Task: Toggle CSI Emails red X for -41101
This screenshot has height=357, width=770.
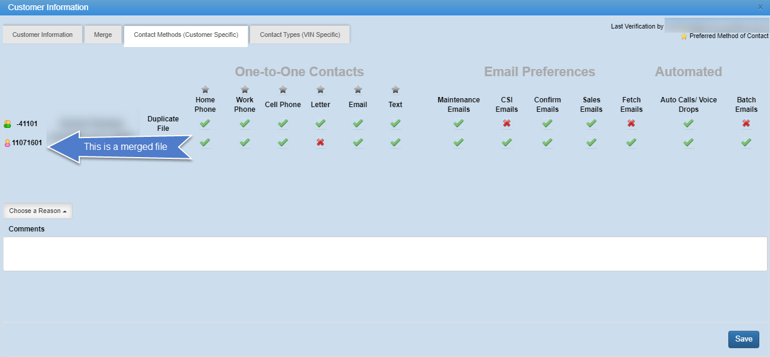Action: tap(507, 123)
